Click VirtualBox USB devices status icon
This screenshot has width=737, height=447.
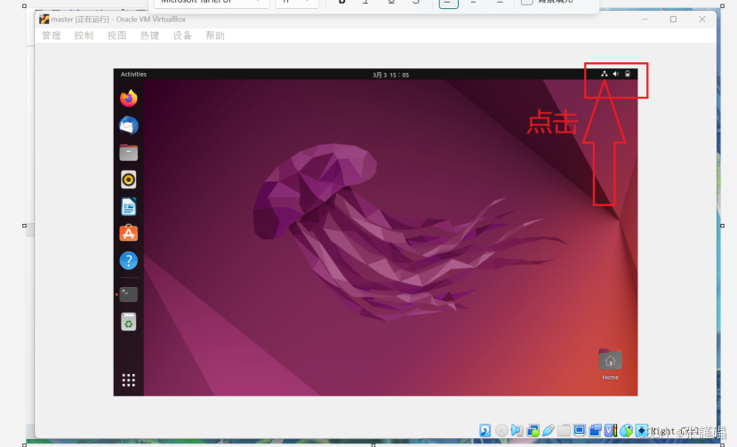[x=549, y=430]
